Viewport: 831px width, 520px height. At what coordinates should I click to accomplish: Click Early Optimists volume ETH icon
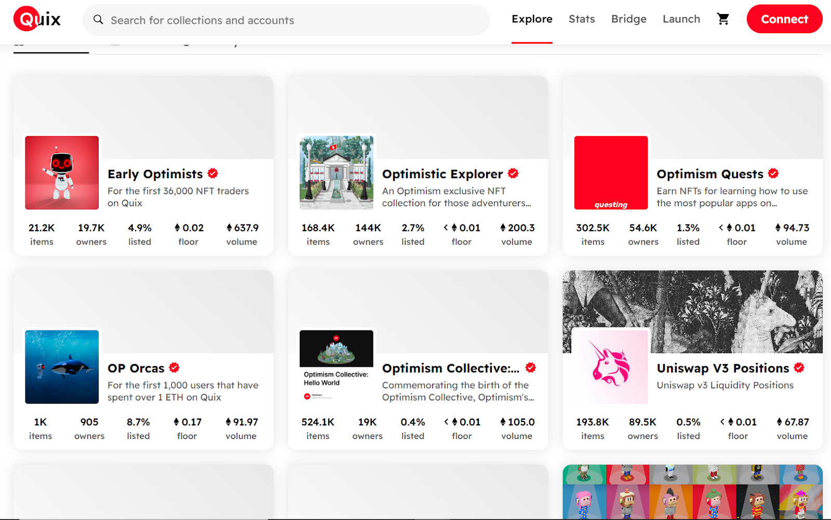229,228
